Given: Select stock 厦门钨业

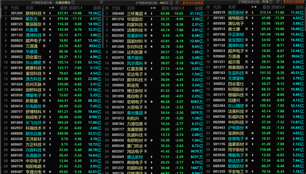Looking at the screenshot, I should 135,146.
